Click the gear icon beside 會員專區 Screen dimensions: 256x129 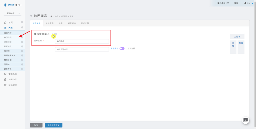[x=22, y=69]
